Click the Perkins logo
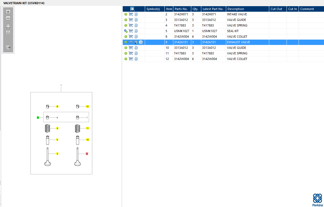 [318, 200]
